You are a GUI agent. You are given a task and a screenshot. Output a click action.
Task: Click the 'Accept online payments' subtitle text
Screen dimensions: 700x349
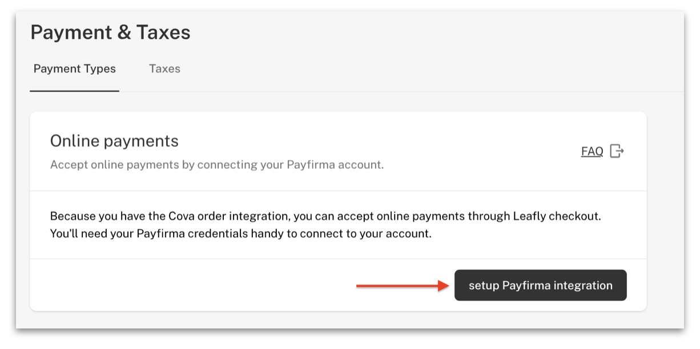click(x=217, y=165)
